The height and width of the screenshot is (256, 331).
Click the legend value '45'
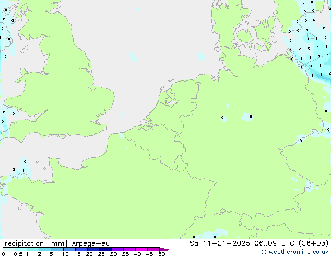[x=149, y=254]
